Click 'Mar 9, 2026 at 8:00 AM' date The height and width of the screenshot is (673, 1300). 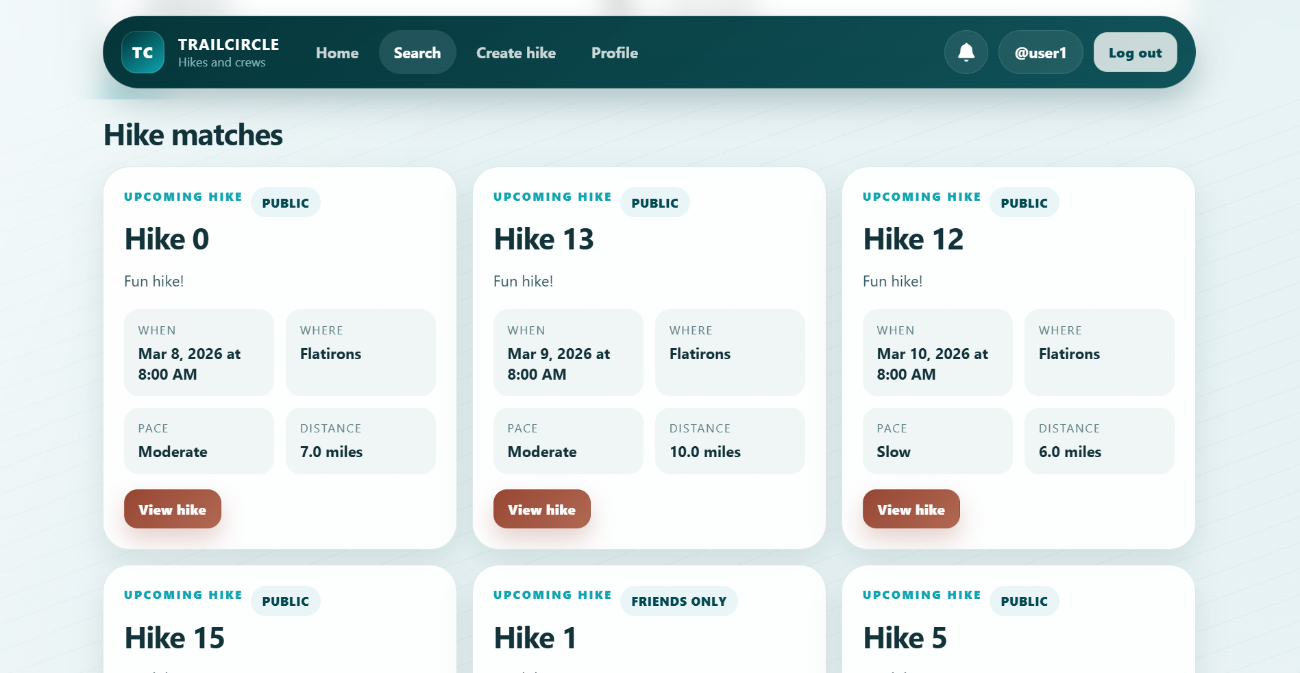click(559, 364)
